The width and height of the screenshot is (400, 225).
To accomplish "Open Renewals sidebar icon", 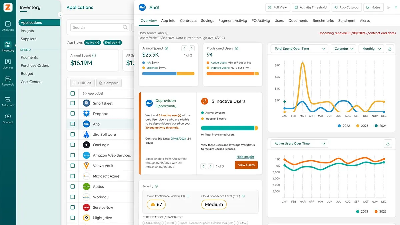I will coord(8,81).
